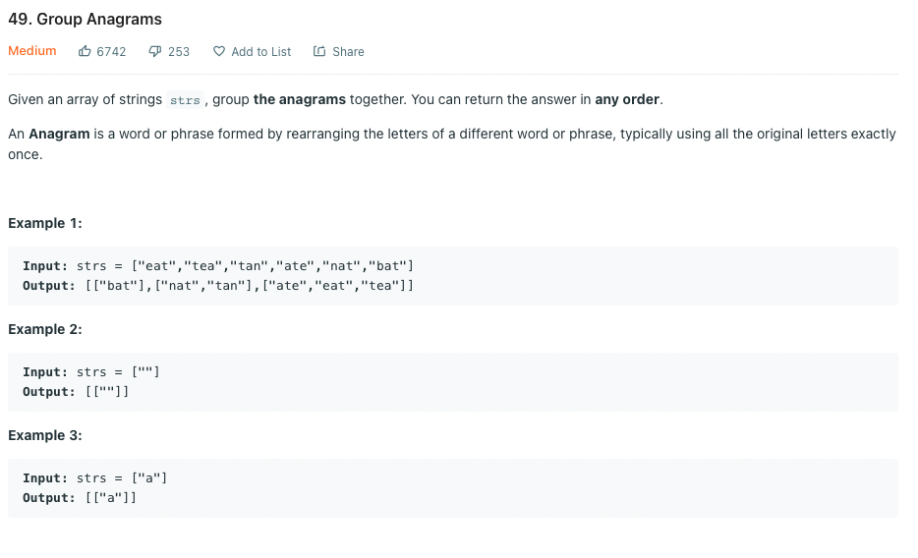918x558 pixels.
Task: Click the Example 1 output line with "bat"
Action: tap(218, 286)
